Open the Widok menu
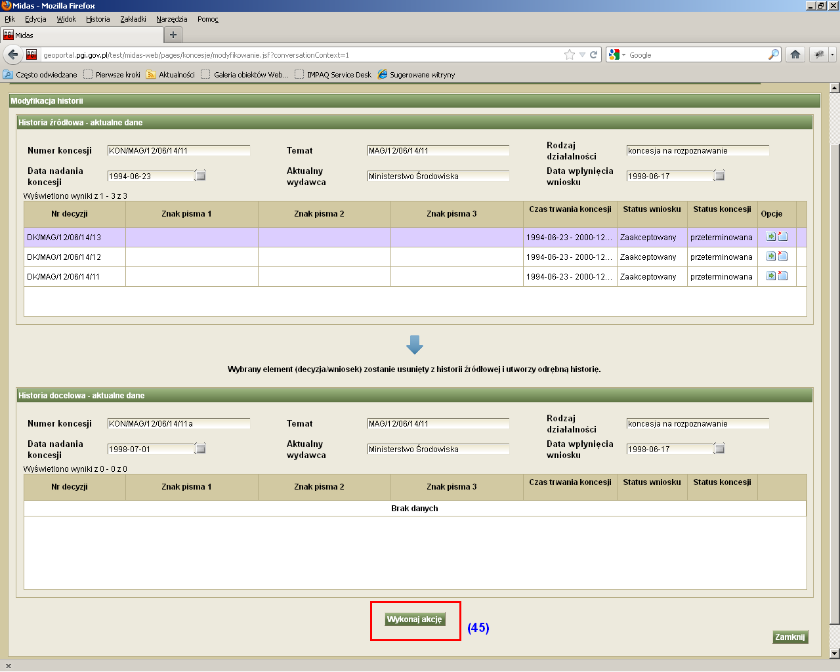The image size is (840, 672). pos(66,19)
